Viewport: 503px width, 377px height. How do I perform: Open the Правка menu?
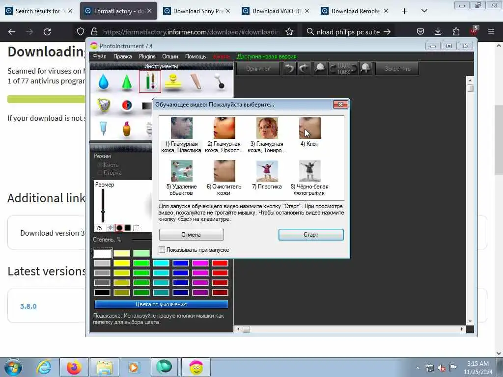(x=122, y=56)
